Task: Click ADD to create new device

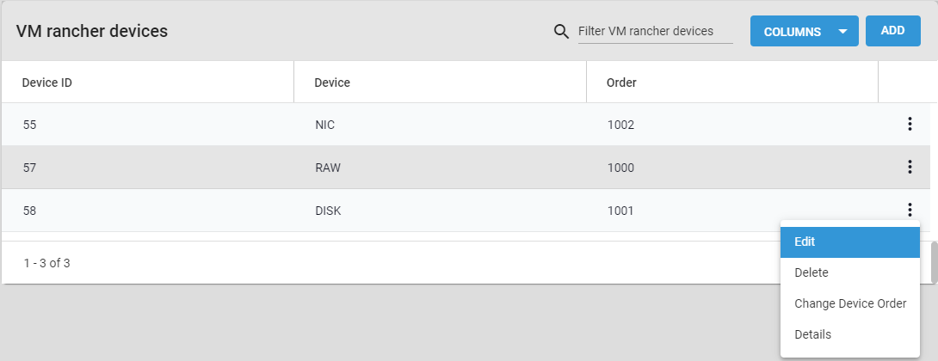Action: tap(892, 31)
